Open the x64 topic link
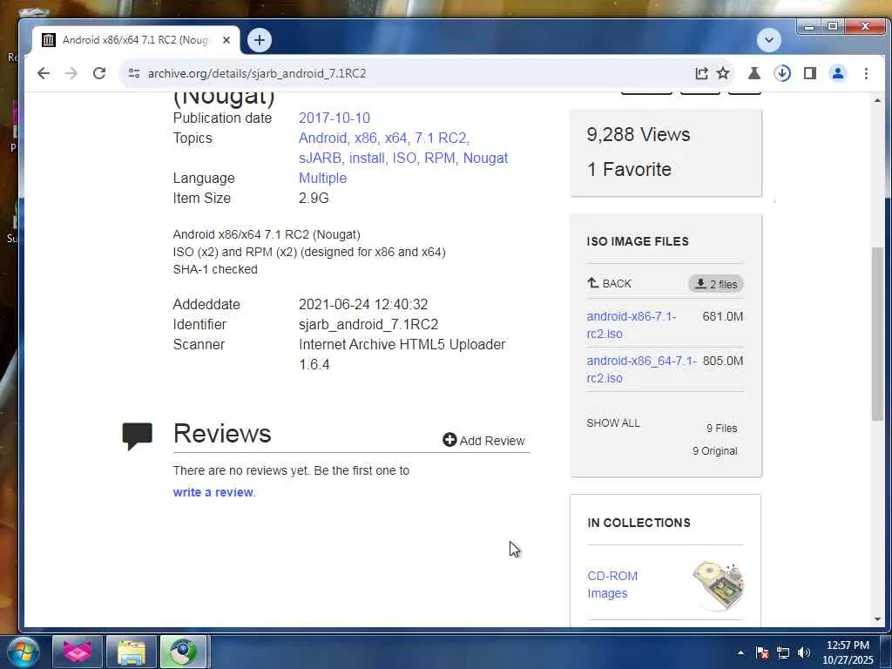Viewport: 892px width, 669px height. (x=396, y=138)
